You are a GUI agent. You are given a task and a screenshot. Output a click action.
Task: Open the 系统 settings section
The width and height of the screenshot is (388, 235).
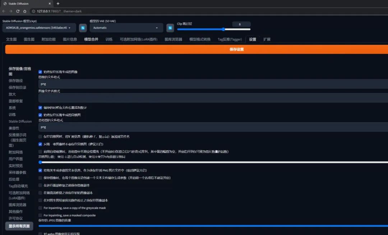click(x=12, y=108)
